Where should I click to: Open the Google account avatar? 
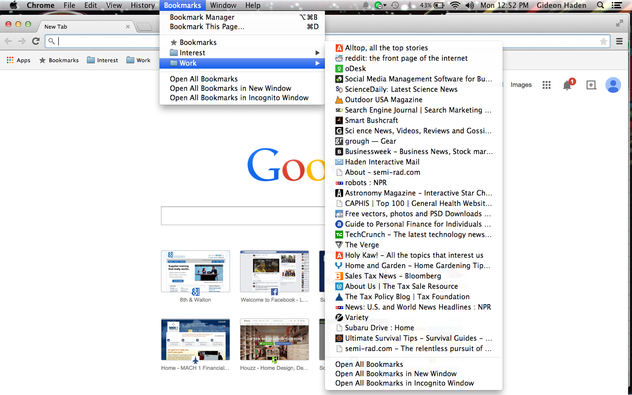coord(613,85)
